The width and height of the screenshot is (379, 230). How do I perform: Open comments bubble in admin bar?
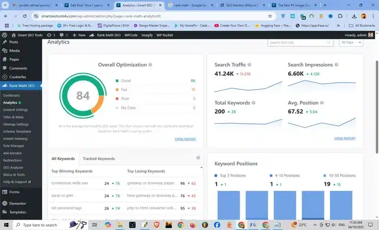tap(63, 35)
